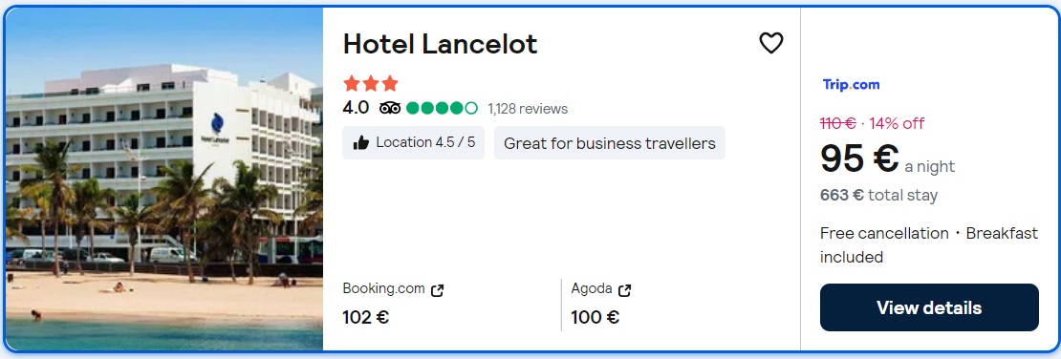Click the Tripadvisor owl logo
Screen dimensions: 1061x359
pyautogui.click(x=390, y=108)
